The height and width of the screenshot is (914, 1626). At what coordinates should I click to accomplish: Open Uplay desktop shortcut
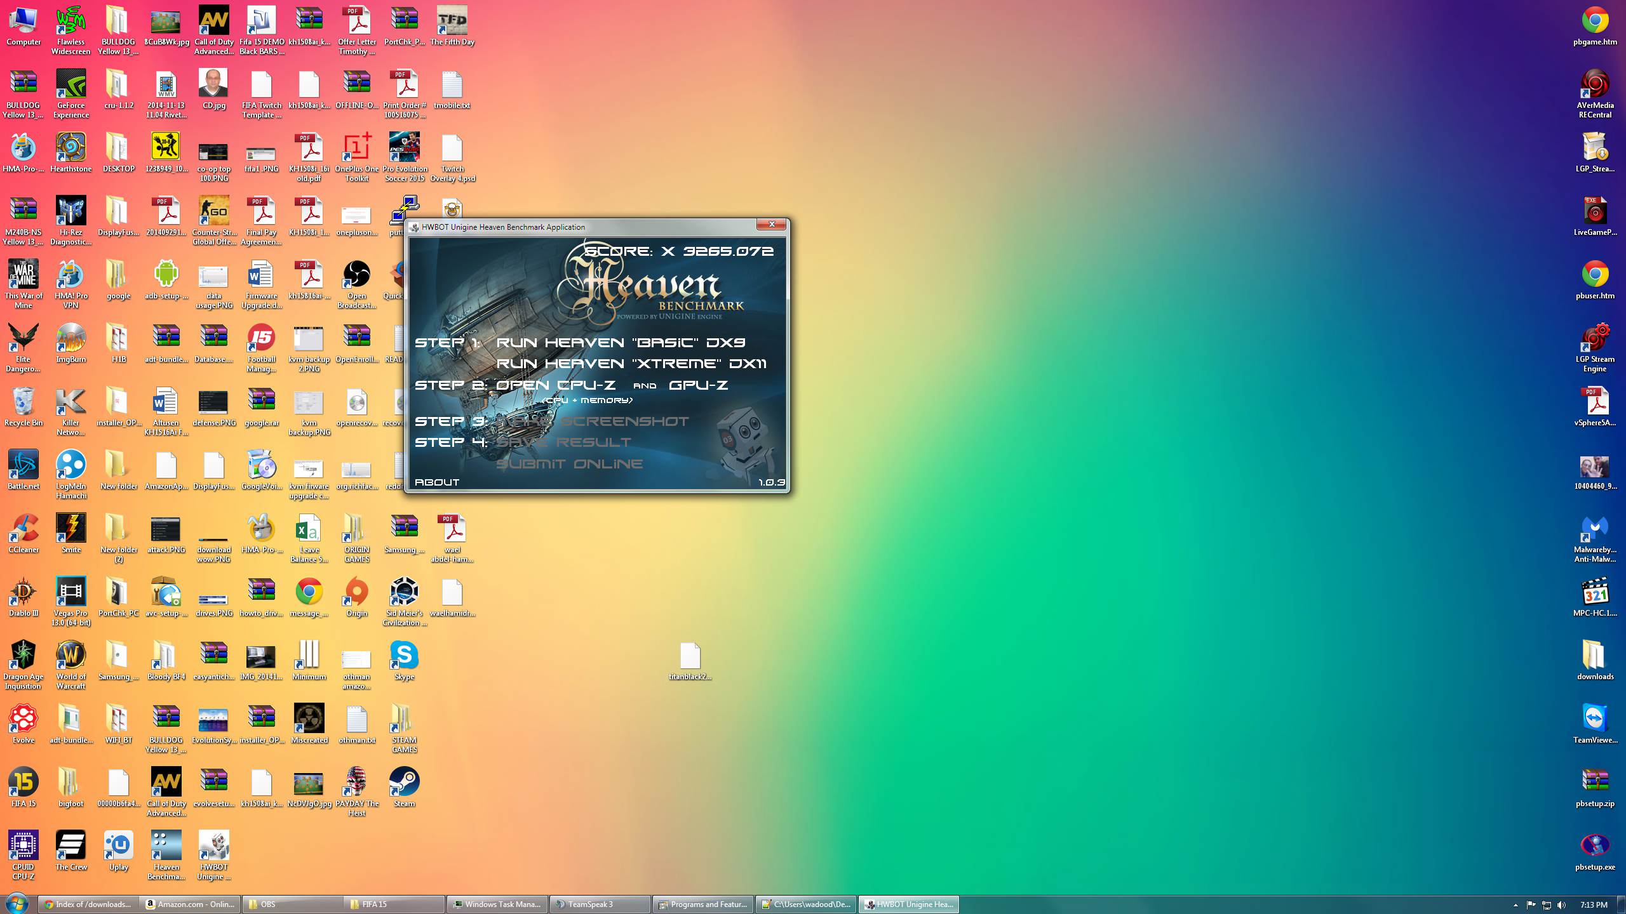pyautogui.click(x=119, y=851)
